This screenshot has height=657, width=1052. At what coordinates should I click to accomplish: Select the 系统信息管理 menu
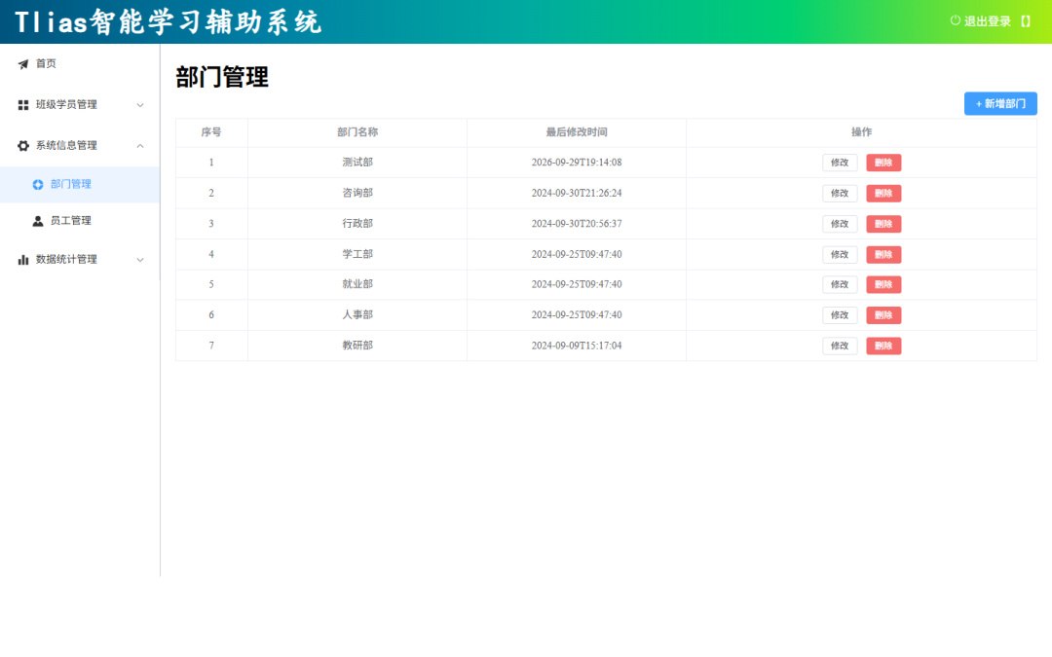80,145
